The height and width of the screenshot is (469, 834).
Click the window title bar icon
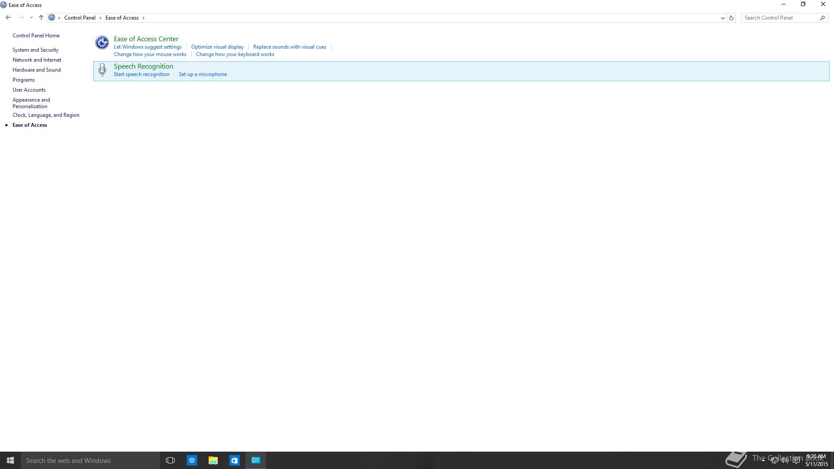[3, 5]
